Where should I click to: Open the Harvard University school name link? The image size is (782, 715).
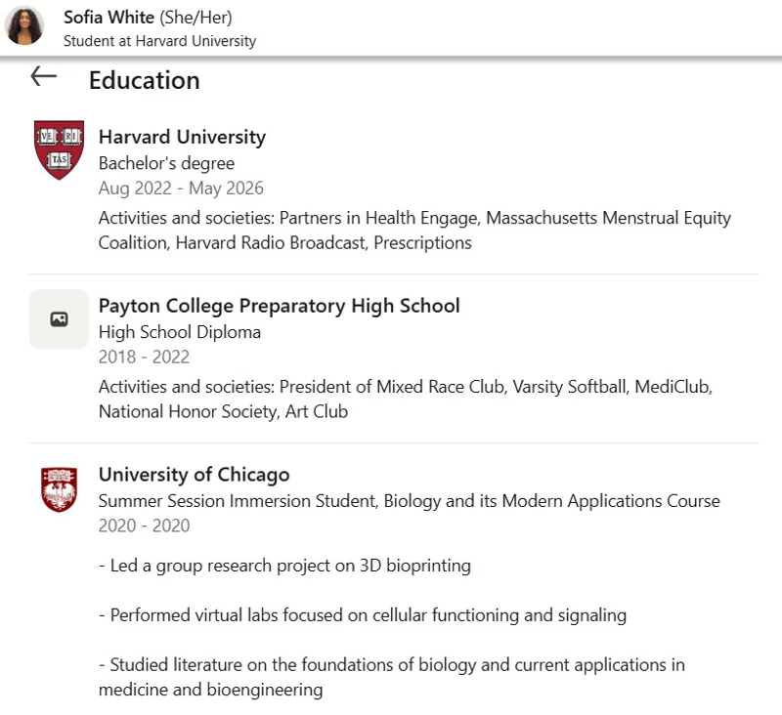[182, 137]
